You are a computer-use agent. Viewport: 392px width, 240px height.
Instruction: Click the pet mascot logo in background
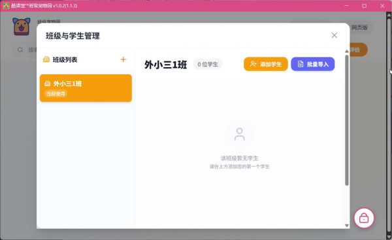[x=22, y=27]
